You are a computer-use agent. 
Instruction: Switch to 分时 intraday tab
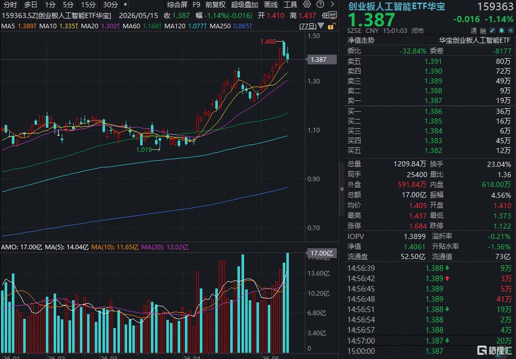point(10,5)
